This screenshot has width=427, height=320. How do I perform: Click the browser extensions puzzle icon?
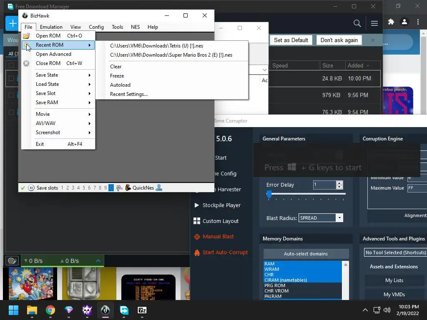click(x=391, y=22)
